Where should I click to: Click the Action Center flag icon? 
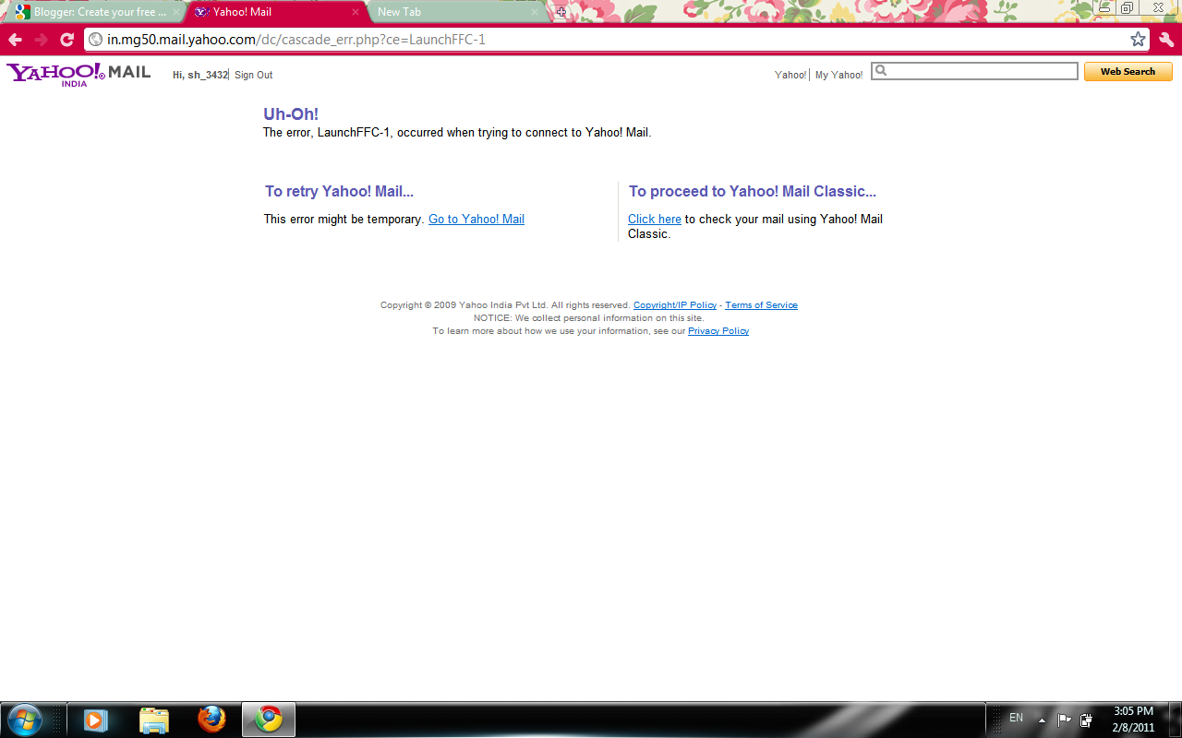(1064, 720)
